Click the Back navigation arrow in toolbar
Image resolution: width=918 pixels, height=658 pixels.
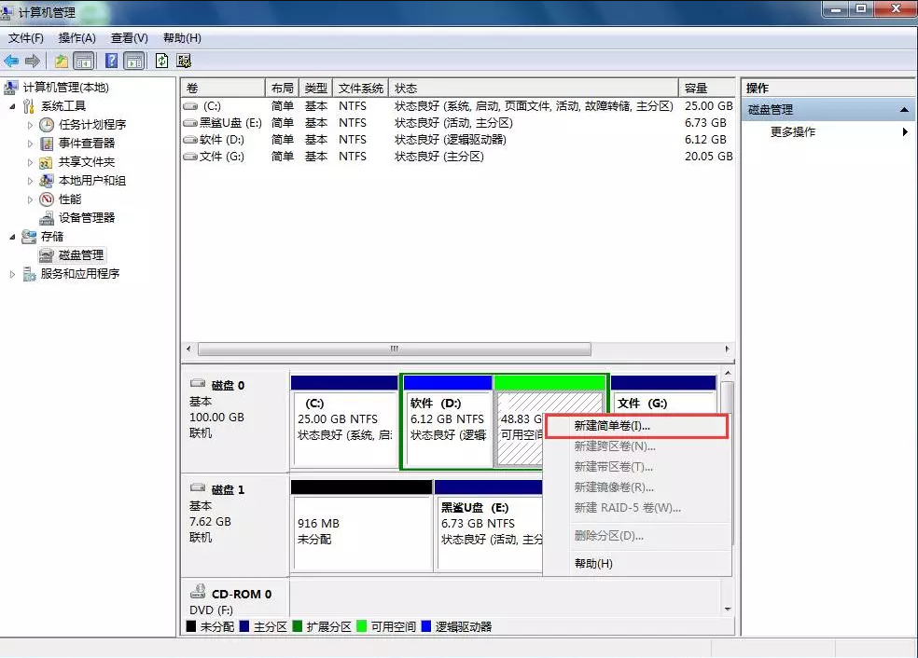click(x=11, y=60)
